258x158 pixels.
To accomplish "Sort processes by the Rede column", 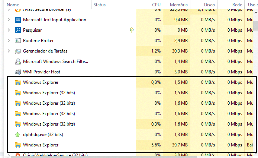I will pyautogui.click(x=231, y=4).
